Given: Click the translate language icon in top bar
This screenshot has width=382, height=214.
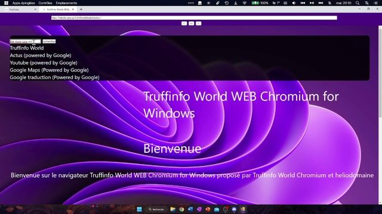Looking at the screenshot, I should pyautogui.click(x=366, y=3).
